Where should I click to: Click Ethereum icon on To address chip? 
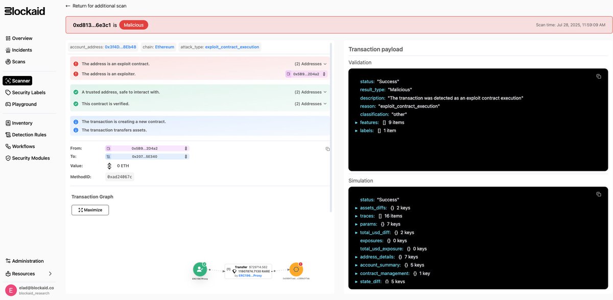pos(185,157)
